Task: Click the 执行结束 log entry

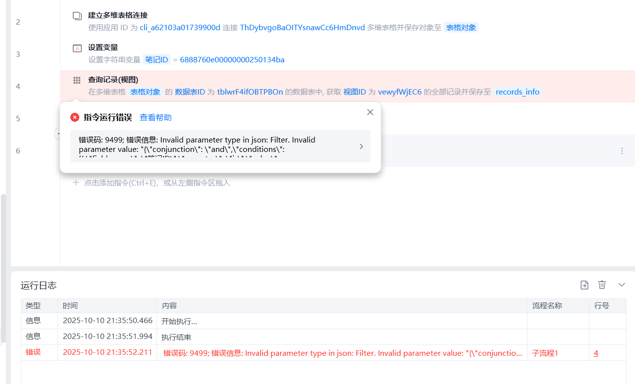Action: pos(176,337)
